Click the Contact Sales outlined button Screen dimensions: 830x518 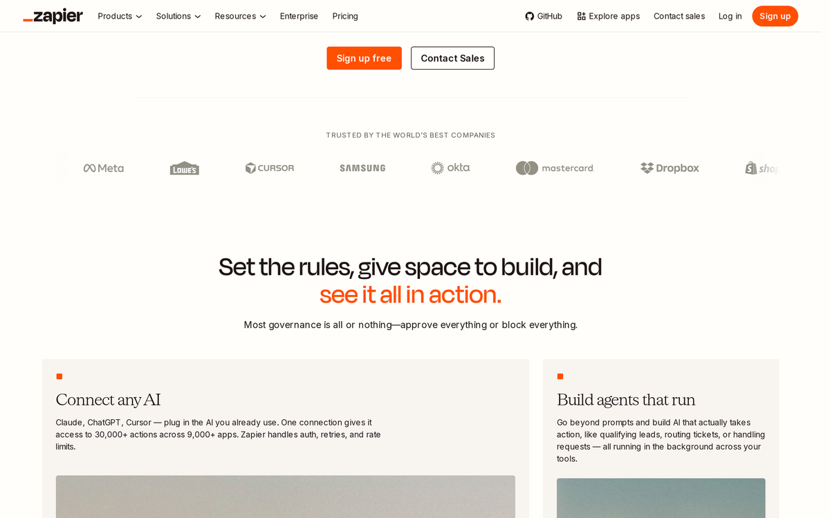click(452, 58)
